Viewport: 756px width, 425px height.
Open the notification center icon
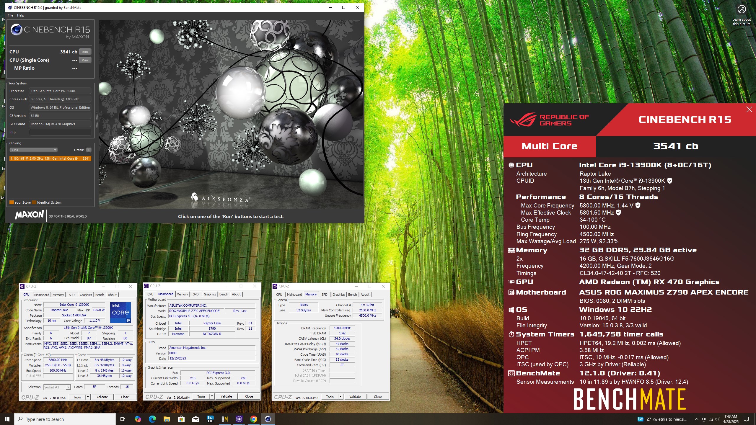[746, 419]
